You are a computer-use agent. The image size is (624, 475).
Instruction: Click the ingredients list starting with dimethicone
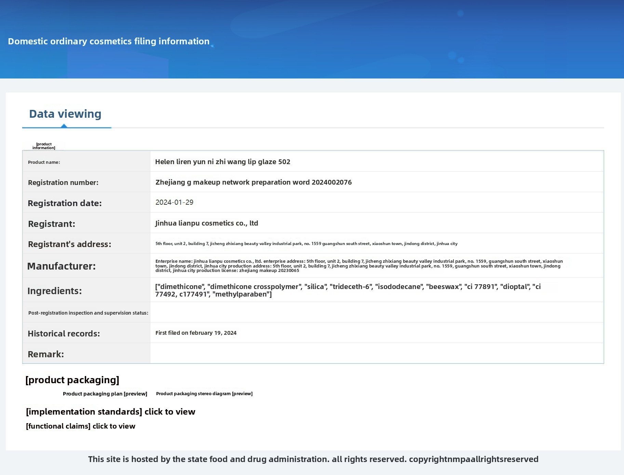[348, 290]
